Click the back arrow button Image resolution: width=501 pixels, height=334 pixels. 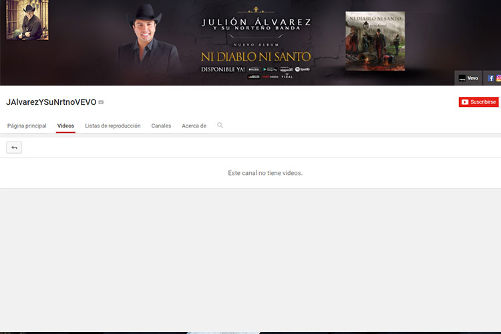click(14, 148)
